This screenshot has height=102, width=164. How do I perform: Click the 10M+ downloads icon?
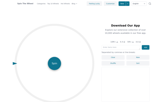117,42
